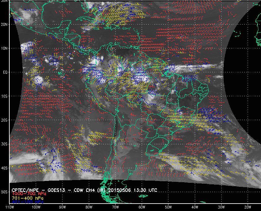
Task: Click the 100W longitude label
Action: pyautogui.click(x=36, y=207)
